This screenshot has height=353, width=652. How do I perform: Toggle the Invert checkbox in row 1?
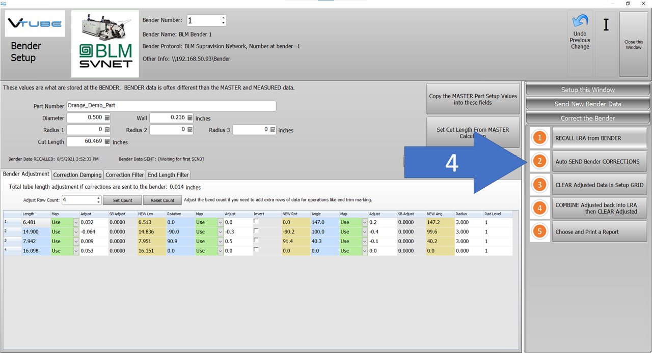click(x=256, y=222)
